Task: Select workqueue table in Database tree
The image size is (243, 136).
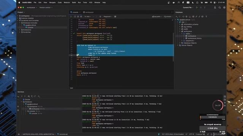Action: pyautogui.click(x=192, y=36)
